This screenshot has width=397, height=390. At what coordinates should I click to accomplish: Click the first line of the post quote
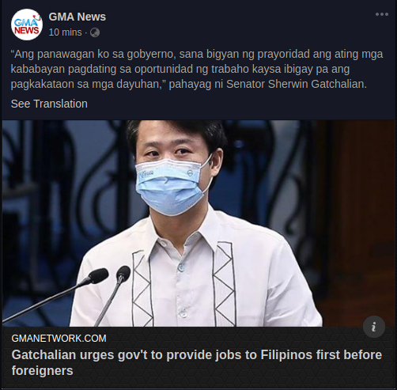click(196, 54)
